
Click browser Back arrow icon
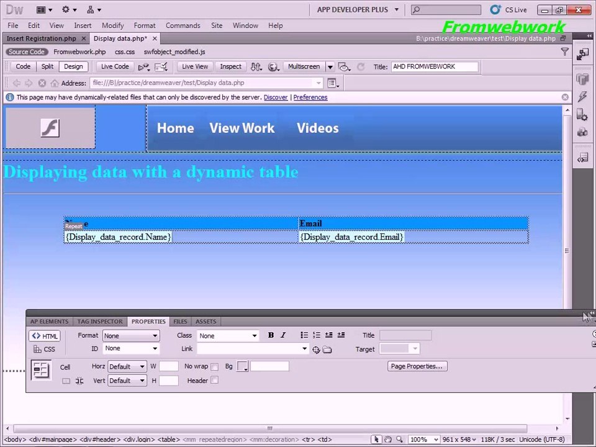pos(16,83)
